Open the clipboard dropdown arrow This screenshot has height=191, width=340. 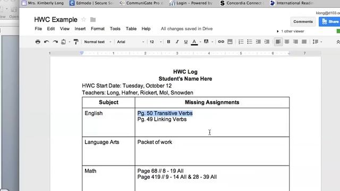tap(70, 42)
